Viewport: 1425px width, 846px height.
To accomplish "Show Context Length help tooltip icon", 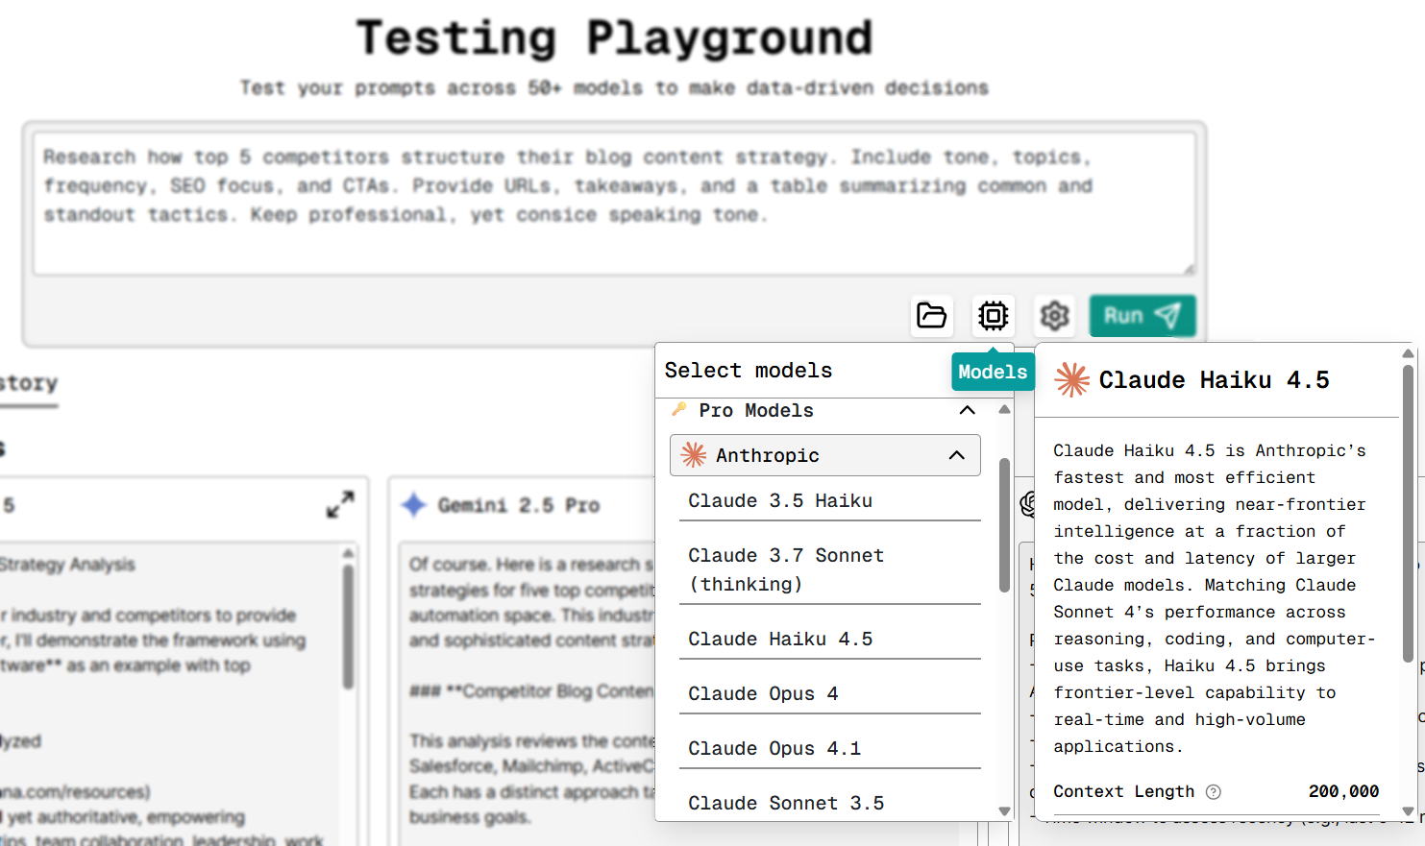I will pyautogui.click(x=1214, y=792).
